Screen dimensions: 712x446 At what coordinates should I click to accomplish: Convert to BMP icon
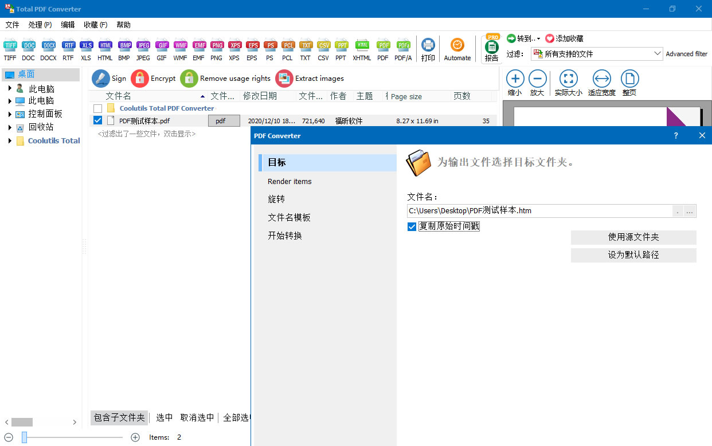coord(124,45)
